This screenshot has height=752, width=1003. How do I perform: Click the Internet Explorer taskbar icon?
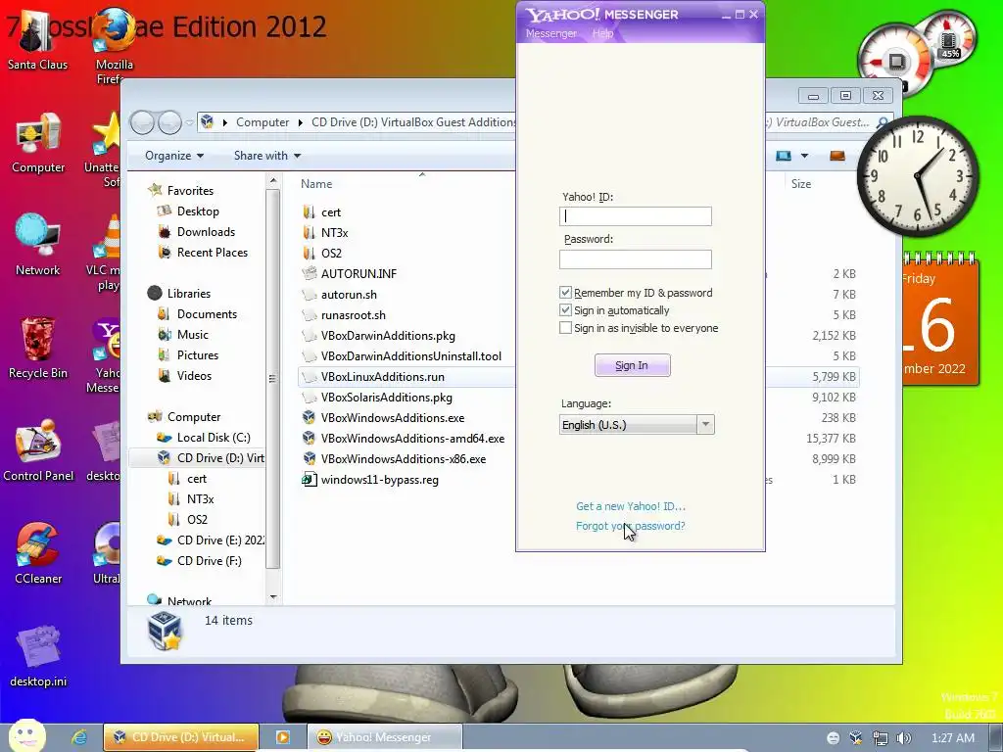79,737
